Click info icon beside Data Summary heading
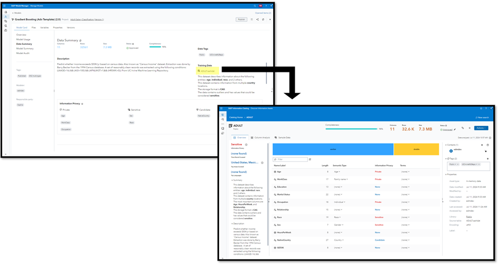This screenshot has height=266, width=498. (80, 41)
